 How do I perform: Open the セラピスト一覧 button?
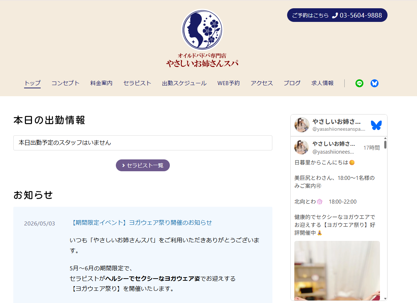tap(143, 165)
